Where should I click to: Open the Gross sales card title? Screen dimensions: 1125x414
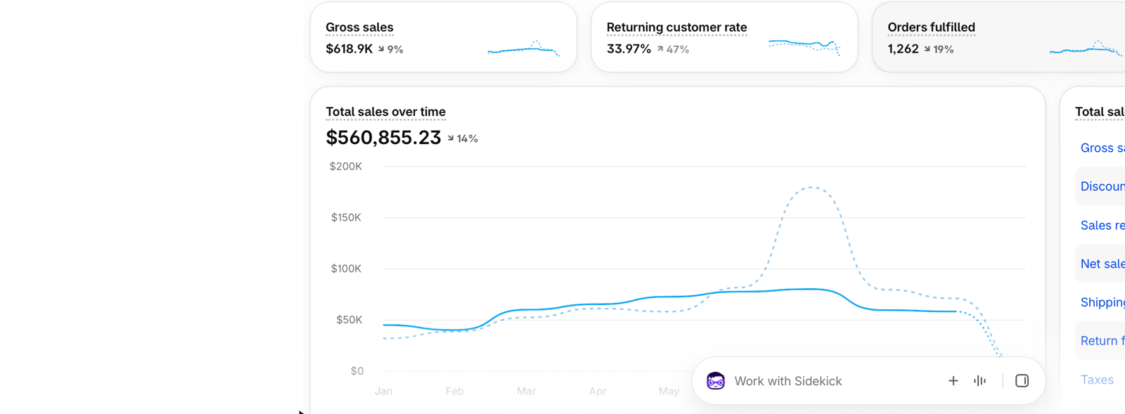359,27
